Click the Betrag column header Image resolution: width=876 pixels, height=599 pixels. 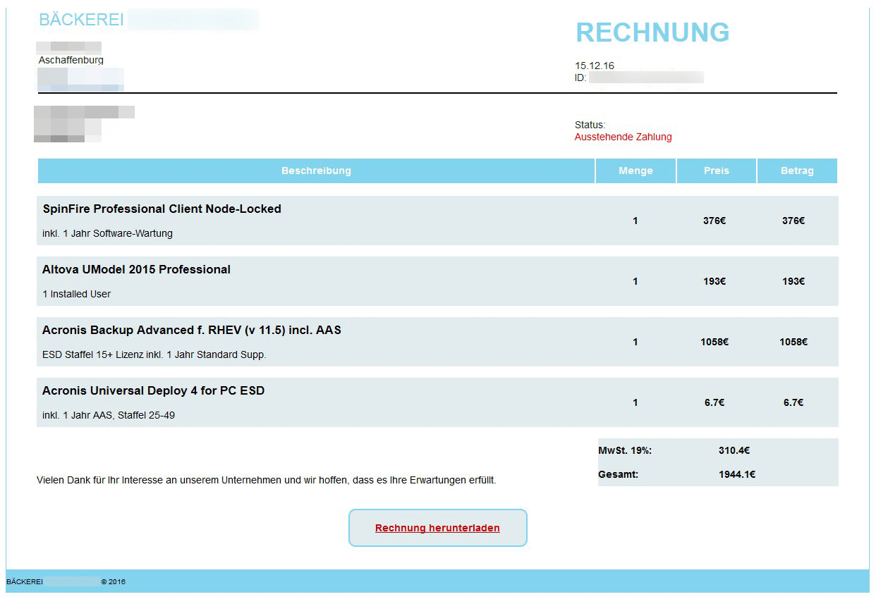(x=797, y=171)
